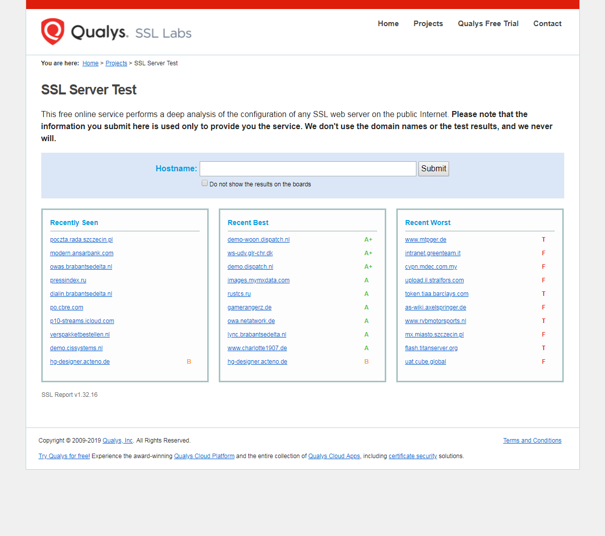Open gamerangerz.de report
Image resolution: width=605 pixels, height=536 pixels.
(x=249, y=307)
